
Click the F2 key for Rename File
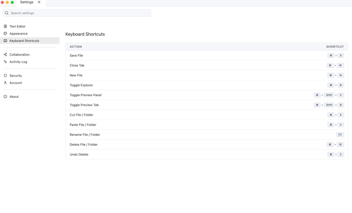[x=340, y=135]
